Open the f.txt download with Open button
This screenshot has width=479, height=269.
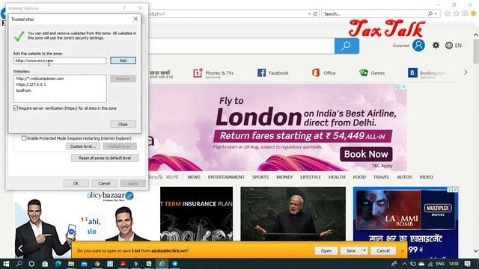[x=326, y=251]
